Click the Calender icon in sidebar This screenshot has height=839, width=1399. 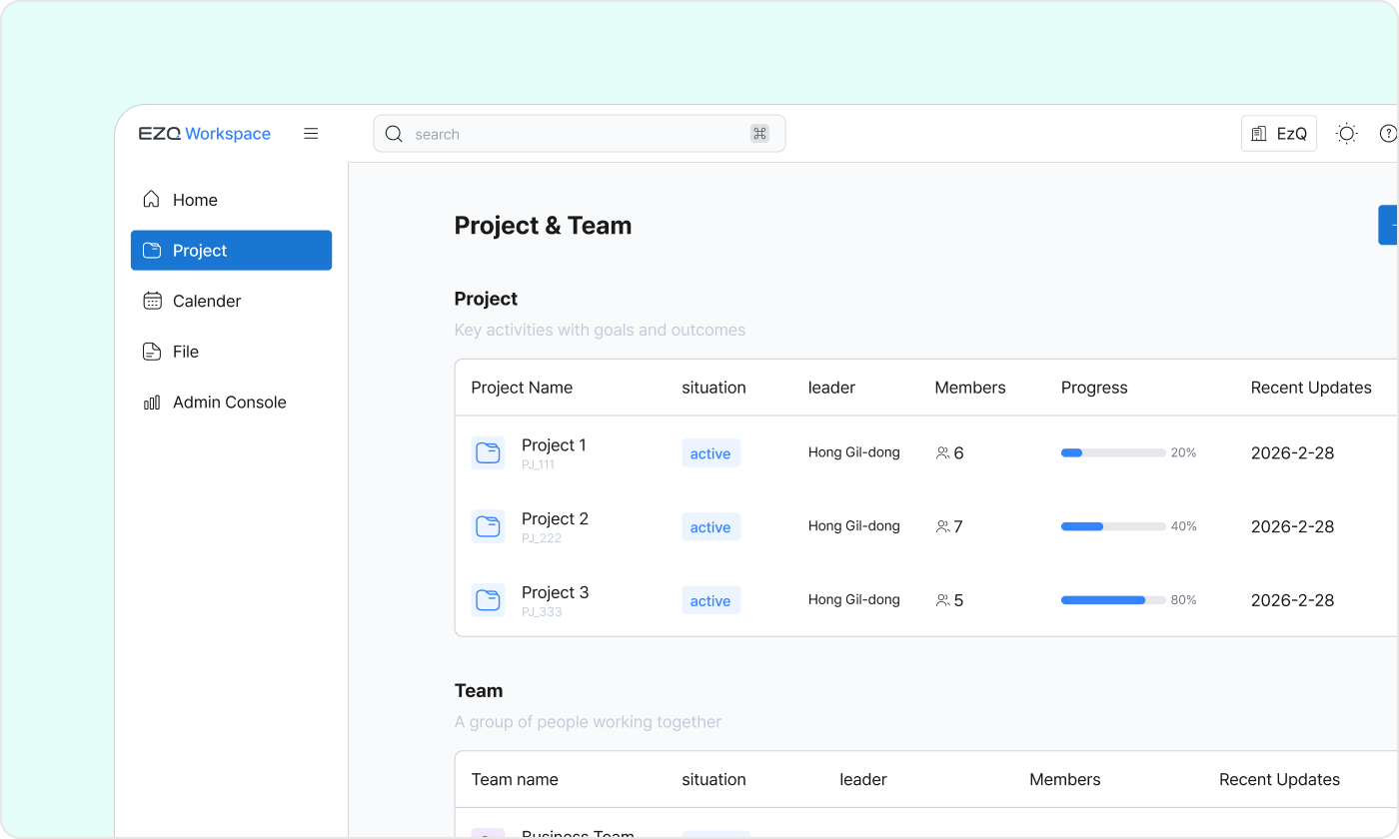coord(152,301)
